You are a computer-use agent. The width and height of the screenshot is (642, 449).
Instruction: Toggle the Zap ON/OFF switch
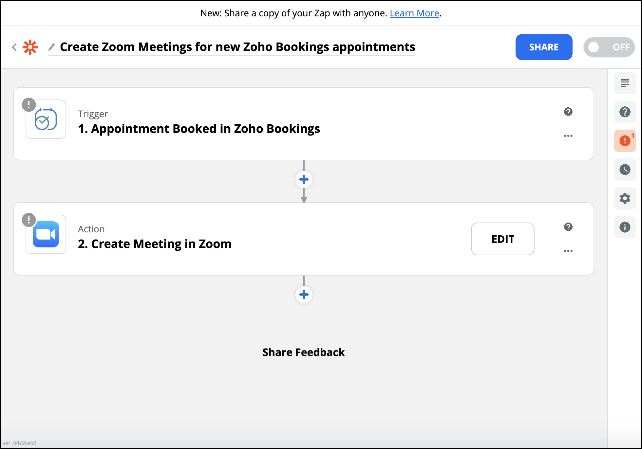point(609,47)
